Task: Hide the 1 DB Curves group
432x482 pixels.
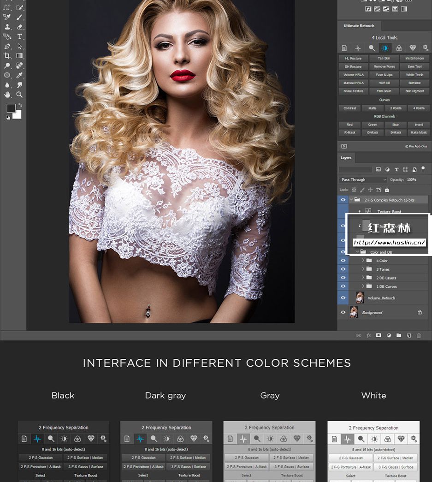Action: click(x=343, y=286)
